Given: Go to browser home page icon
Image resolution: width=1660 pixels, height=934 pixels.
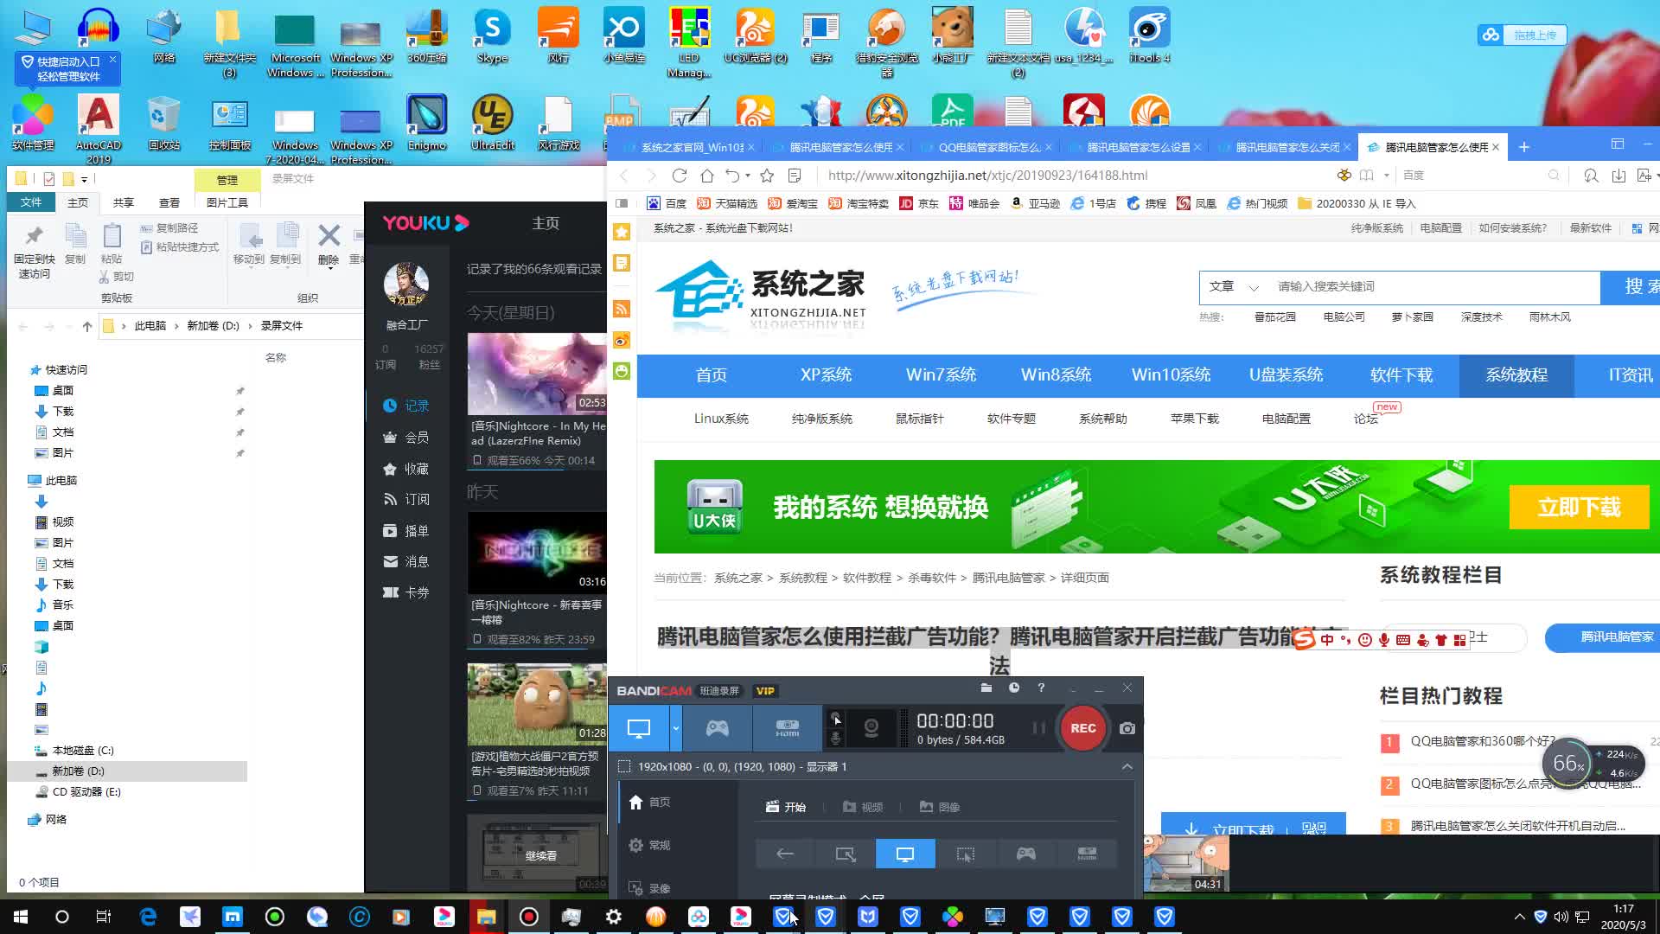Looking at the screenshot, I should [x=707, y=176].
